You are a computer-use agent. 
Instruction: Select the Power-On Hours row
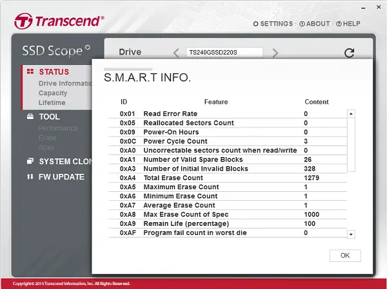point(228,132)
